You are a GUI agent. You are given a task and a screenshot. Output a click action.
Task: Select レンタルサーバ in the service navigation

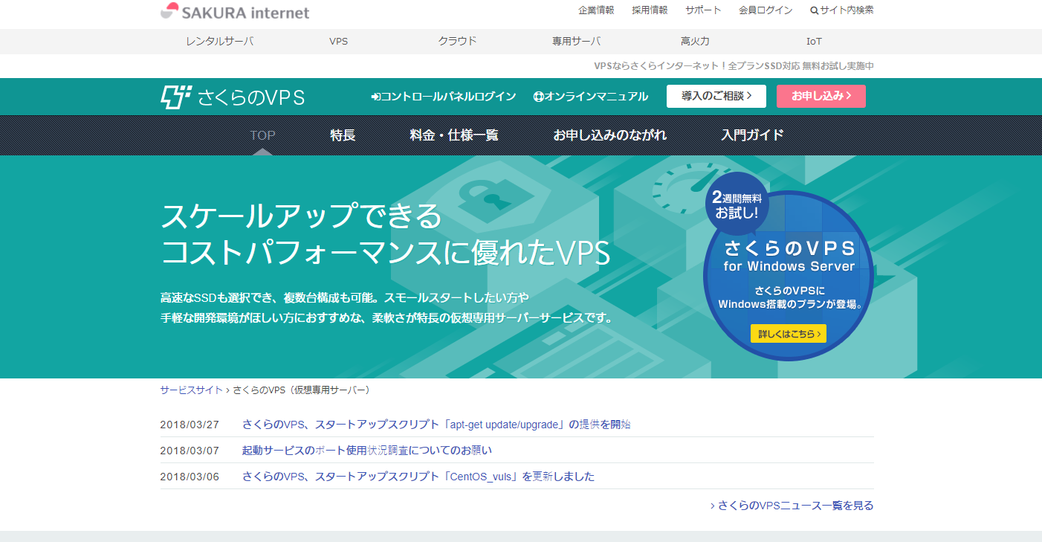point(220,42)
